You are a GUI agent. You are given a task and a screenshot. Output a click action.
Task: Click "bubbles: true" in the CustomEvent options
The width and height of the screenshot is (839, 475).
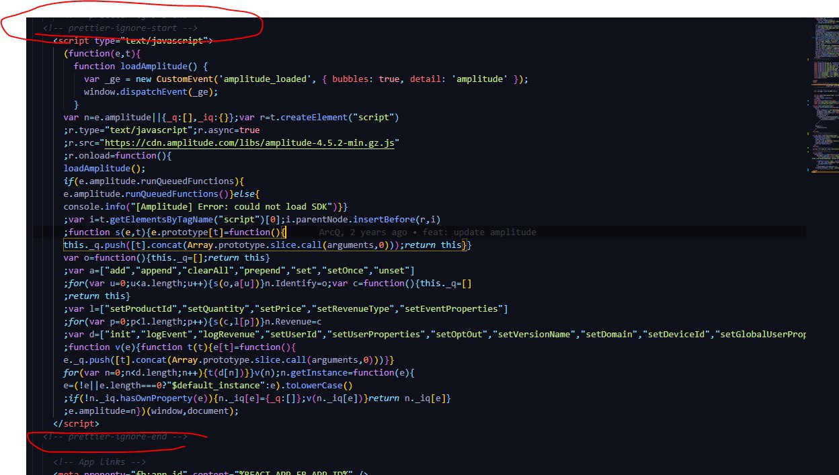365,79
